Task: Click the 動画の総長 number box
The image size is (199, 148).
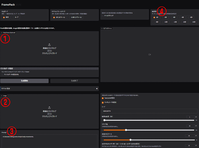Action: click(x=190, y=117)
